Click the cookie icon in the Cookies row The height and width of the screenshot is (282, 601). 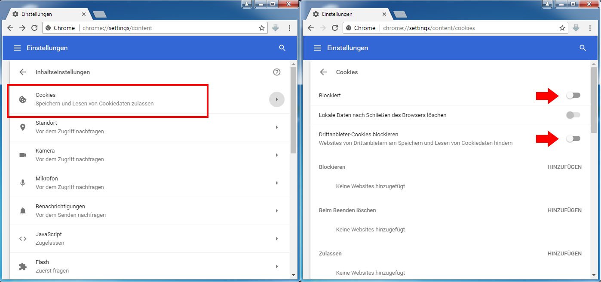click(23, 99)
